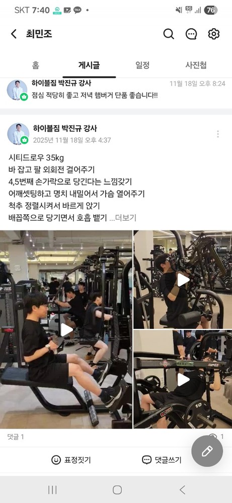Tap the Android home navigation button
The image size is (232, 503).
point(117,489)
